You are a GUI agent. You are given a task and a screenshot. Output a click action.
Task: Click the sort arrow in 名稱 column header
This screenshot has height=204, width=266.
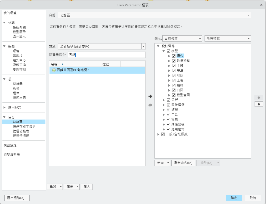point(63,64)
